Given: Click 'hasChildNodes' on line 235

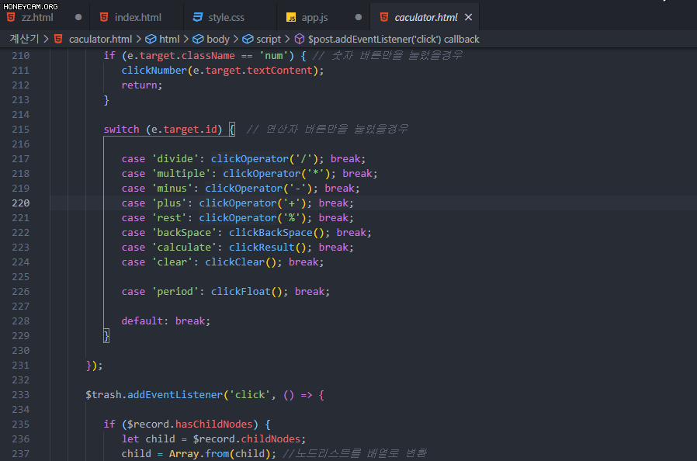Looking at the screenshot, I should (x=213, y=424).
